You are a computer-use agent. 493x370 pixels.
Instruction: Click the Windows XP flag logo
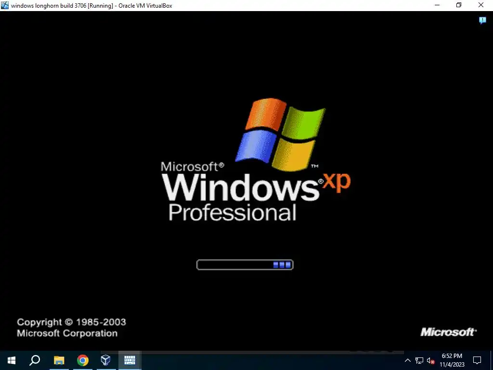click(x=280, y=135)
